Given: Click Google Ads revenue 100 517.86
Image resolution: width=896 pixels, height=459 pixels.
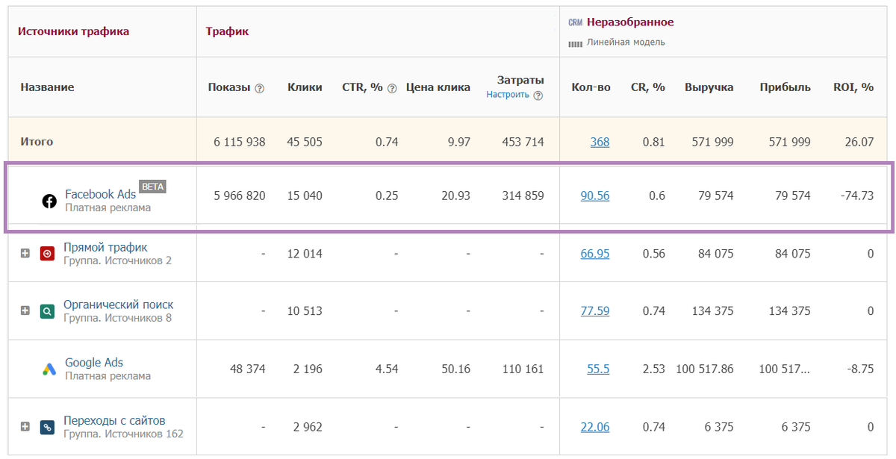Looking at the screenshot, I should pyautogui.click(x=705, y=369).
